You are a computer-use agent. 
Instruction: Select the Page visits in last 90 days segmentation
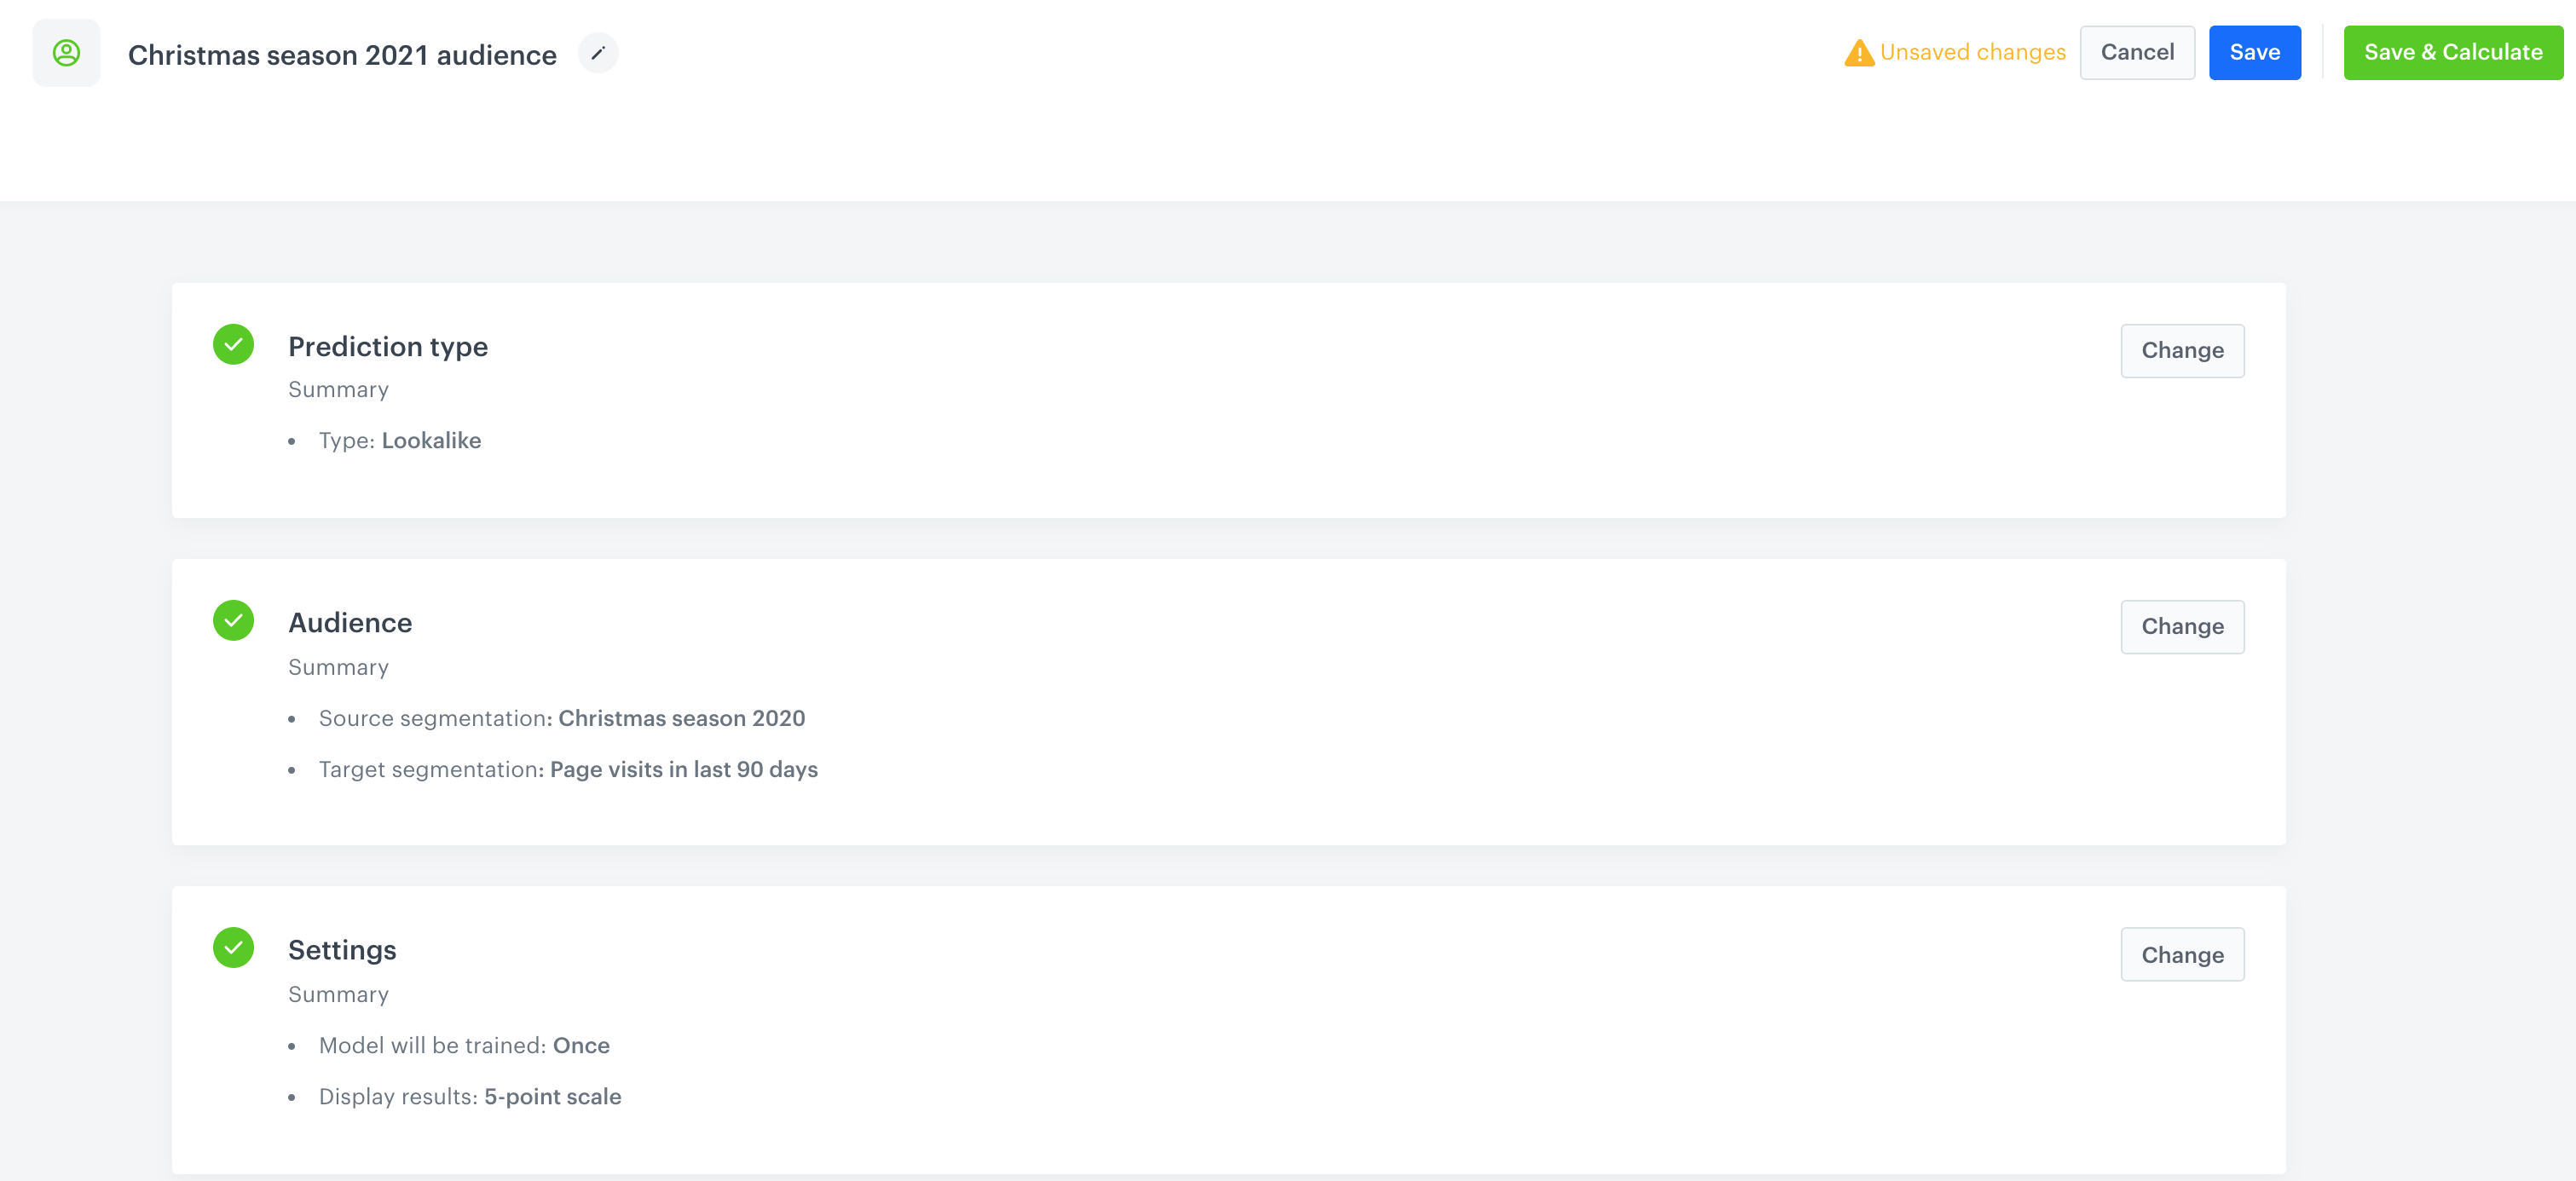(683, 769)
